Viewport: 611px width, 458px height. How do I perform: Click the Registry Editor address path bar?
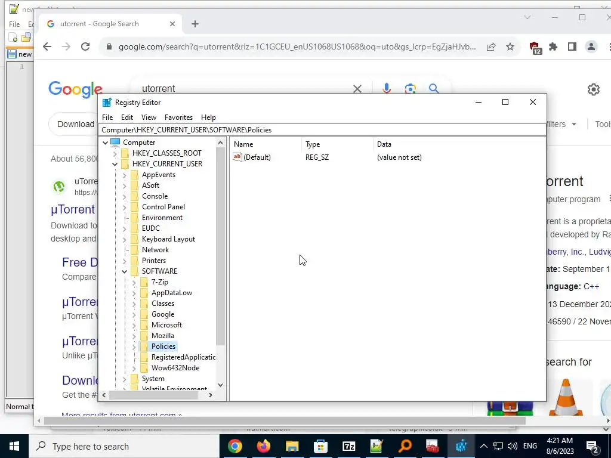coord(323,129)
